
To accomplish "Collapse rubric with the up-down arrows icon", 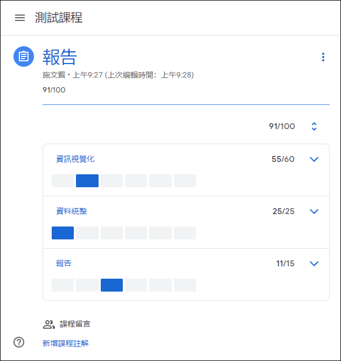I will click(x=314, y=126).
